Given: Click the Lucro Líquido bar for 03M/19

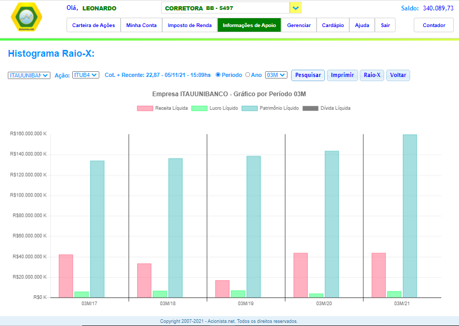Looking at the screenshot, I should click(238, 294).
